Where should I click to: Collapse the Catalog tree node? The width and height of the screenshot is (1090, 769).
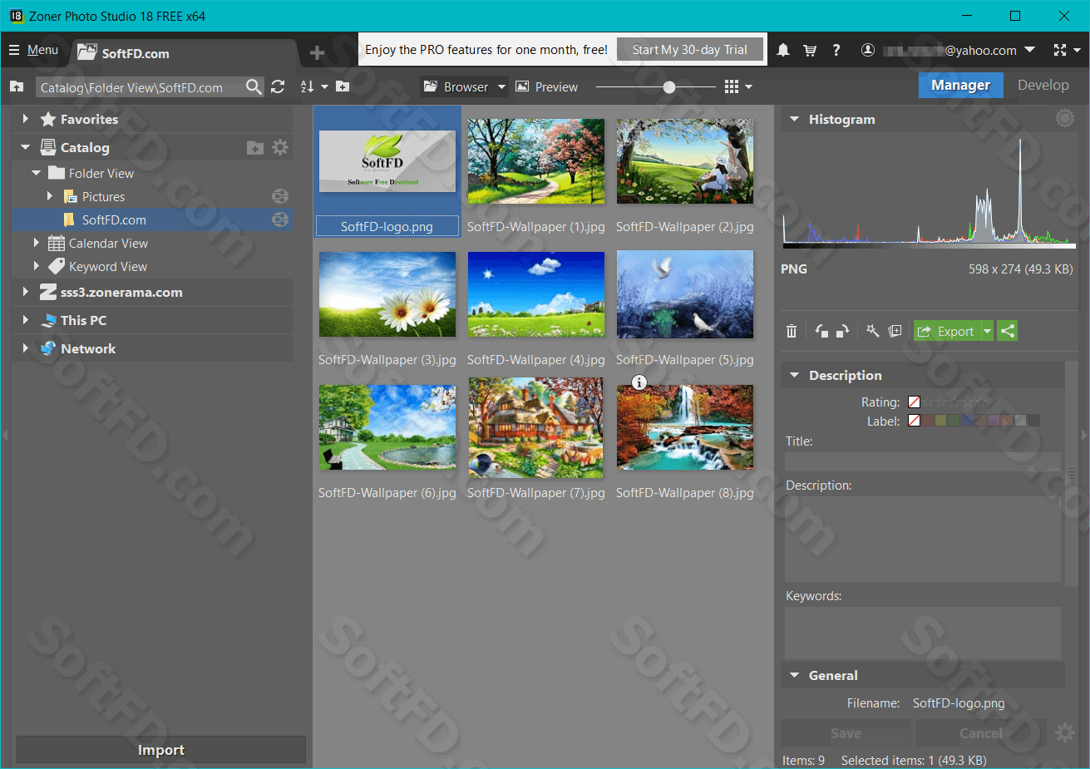[x=25, y=147]
